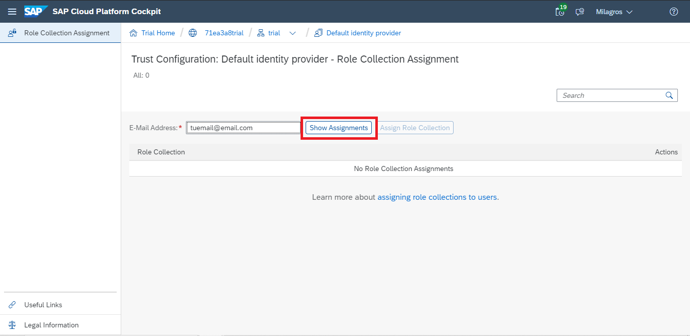Click the search magnifier icon
Image resolution: width=690 pixels, height=336 pixels.
[x=669, y=95]
